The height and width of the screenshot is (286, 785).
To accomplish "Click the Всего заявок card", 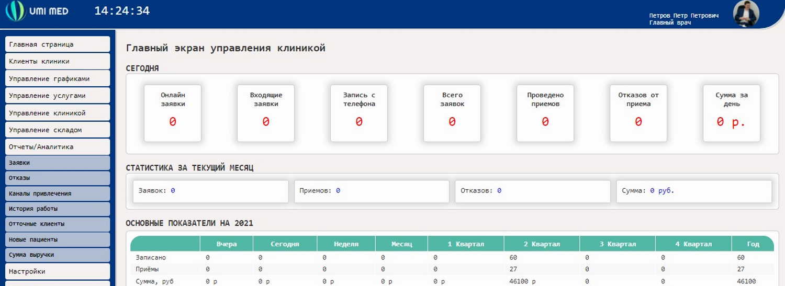I will pyautogui.click(x=452, y=113).
